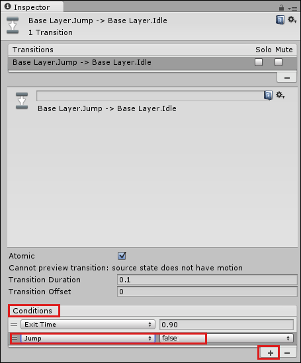The image size is (301, 363).
Task: Click the lock icon in Inspector tab bar
Action: pos(281,8)
